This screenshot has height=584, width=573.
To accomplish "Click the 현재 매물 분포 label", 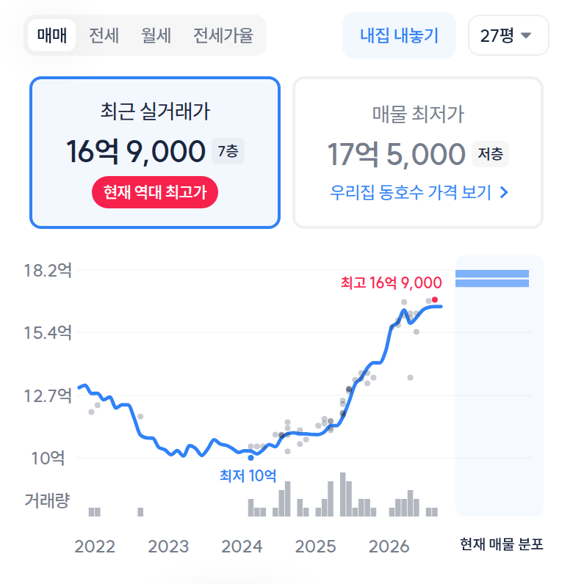I will [501, 544].
